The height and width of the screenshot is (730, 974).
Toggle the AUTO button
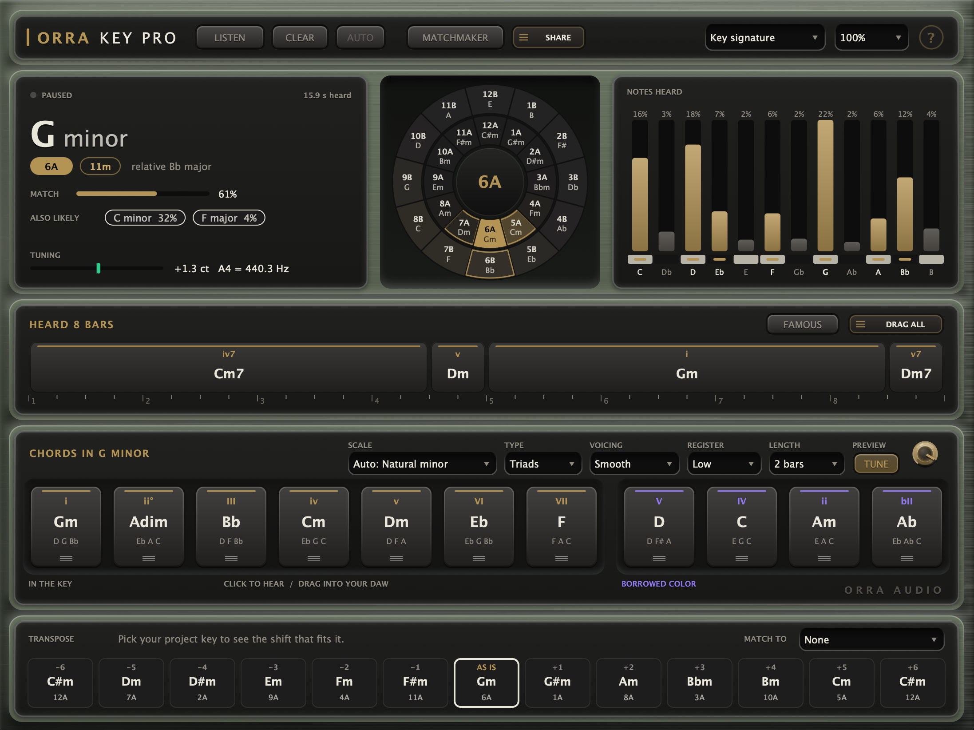click(360, 38)
